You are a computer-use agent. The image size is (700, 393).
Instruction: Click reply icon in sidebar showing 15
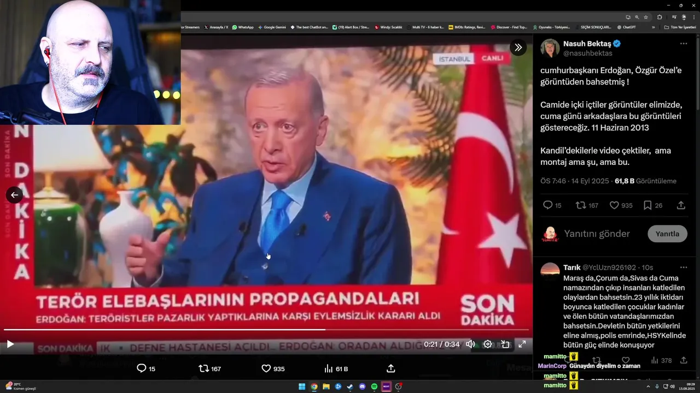(x=552, y=205)
